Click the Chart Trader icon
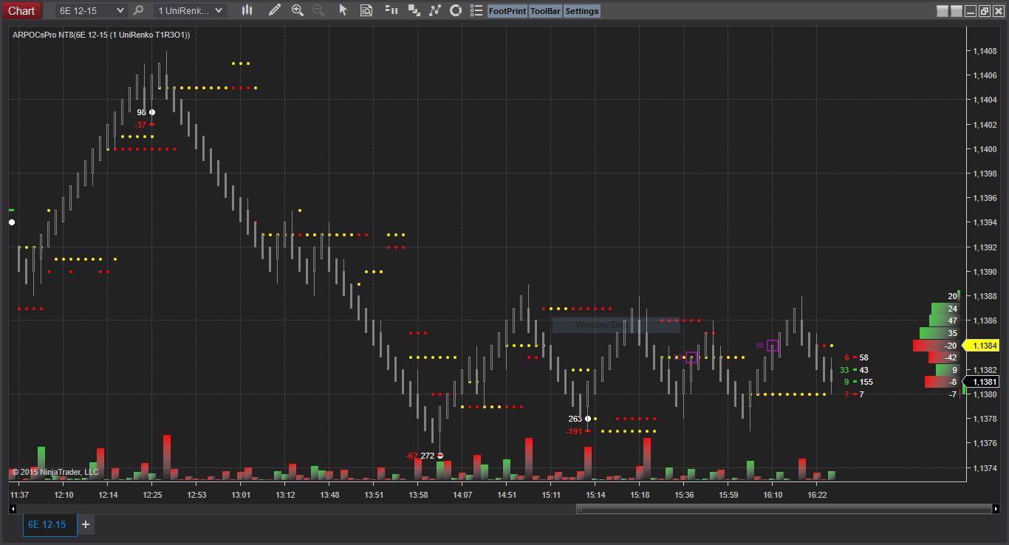The height and width of the screenshot is (545, 1009). coord(391,10)
